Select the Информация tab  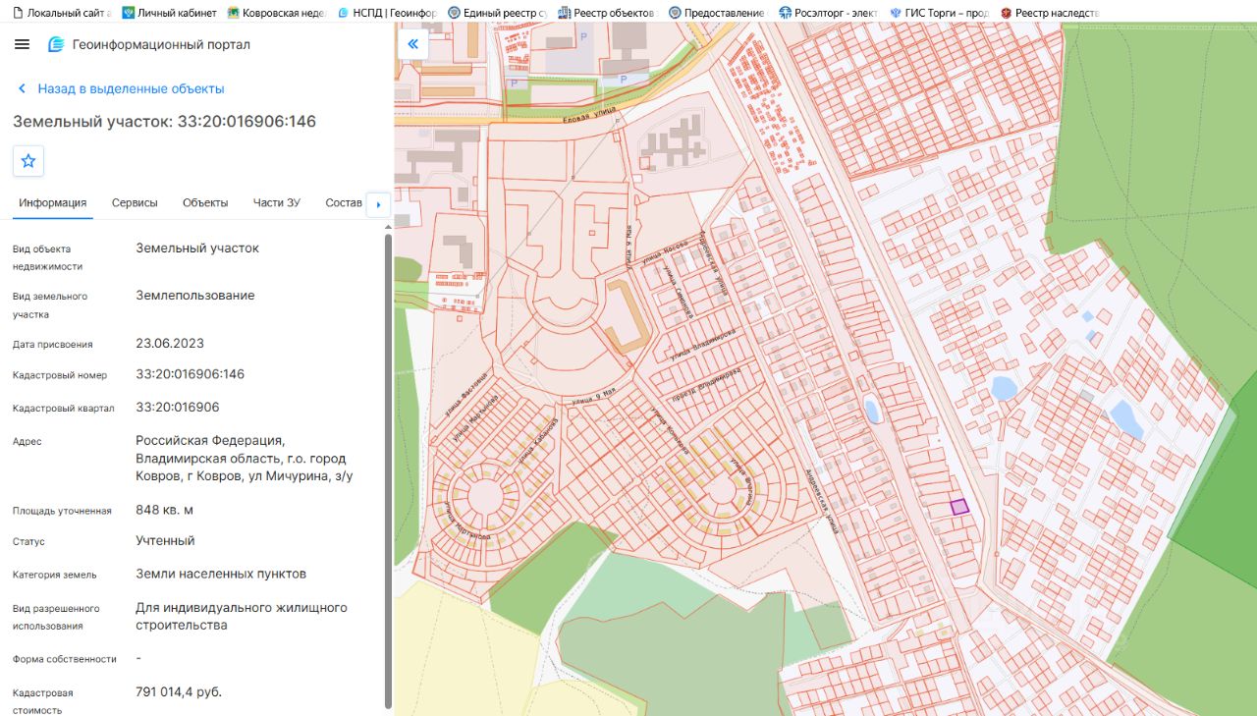click(x=53, y=203)
